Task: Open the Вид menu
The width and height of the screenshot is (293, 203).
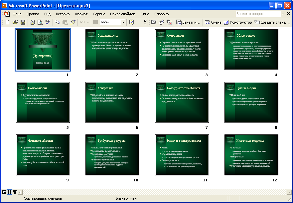Action: (47, 14)
